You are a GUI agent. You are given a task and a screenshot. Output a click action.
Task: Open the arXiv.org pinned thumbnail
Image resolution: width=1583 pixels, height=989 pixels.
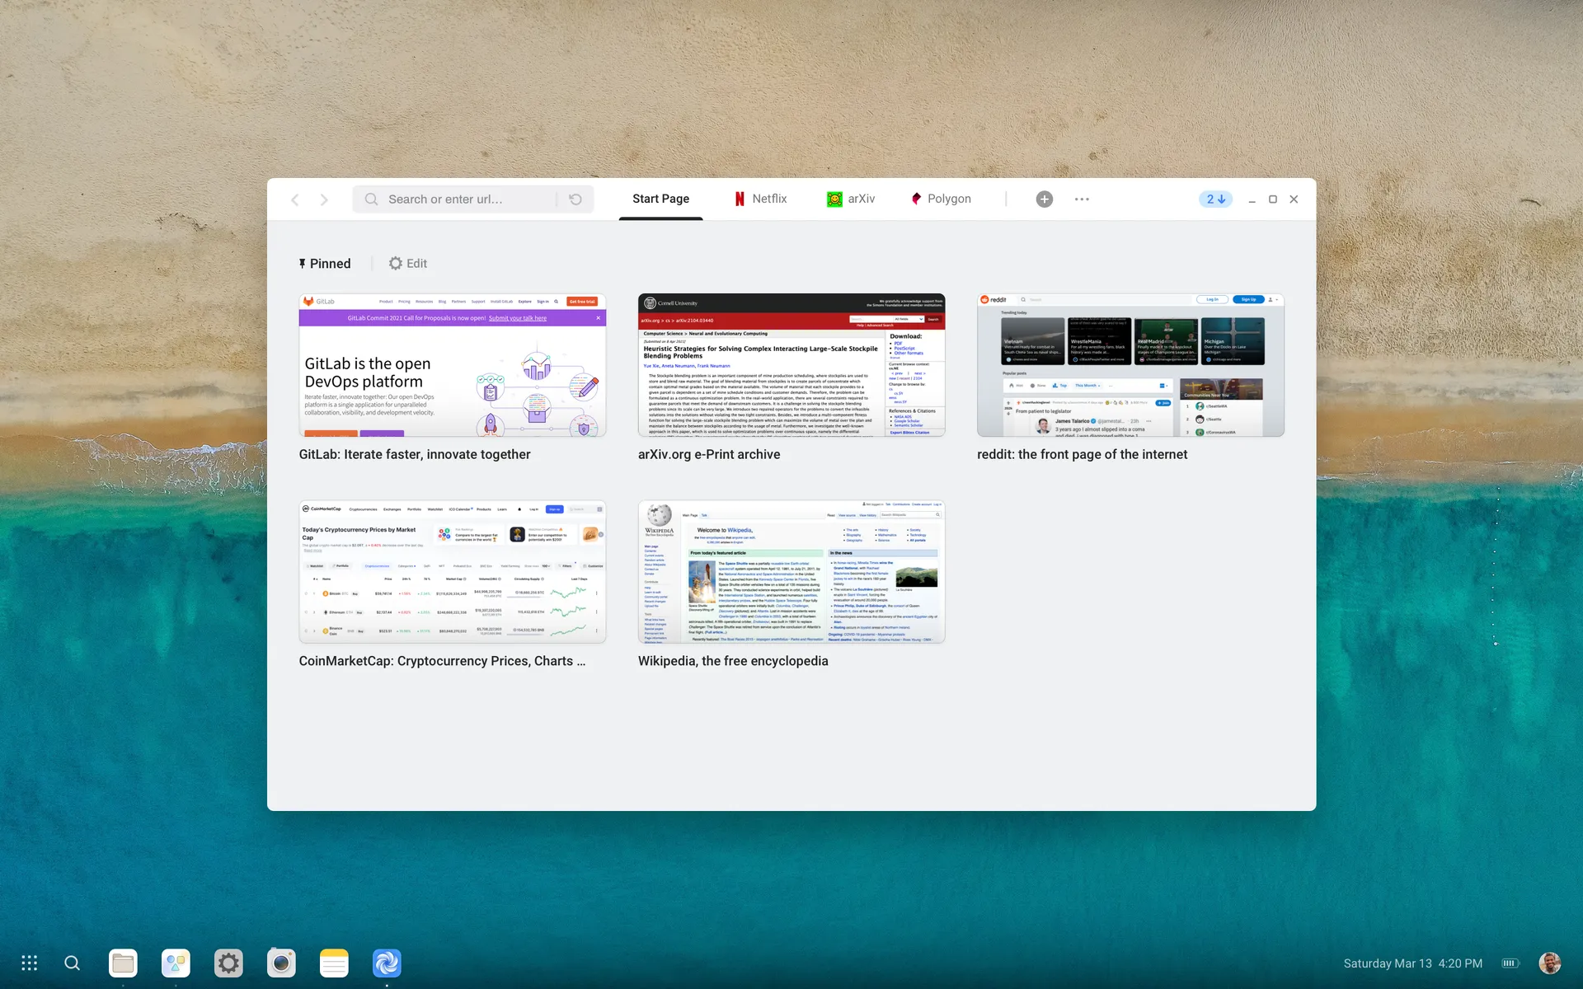(x=791, y=365)
